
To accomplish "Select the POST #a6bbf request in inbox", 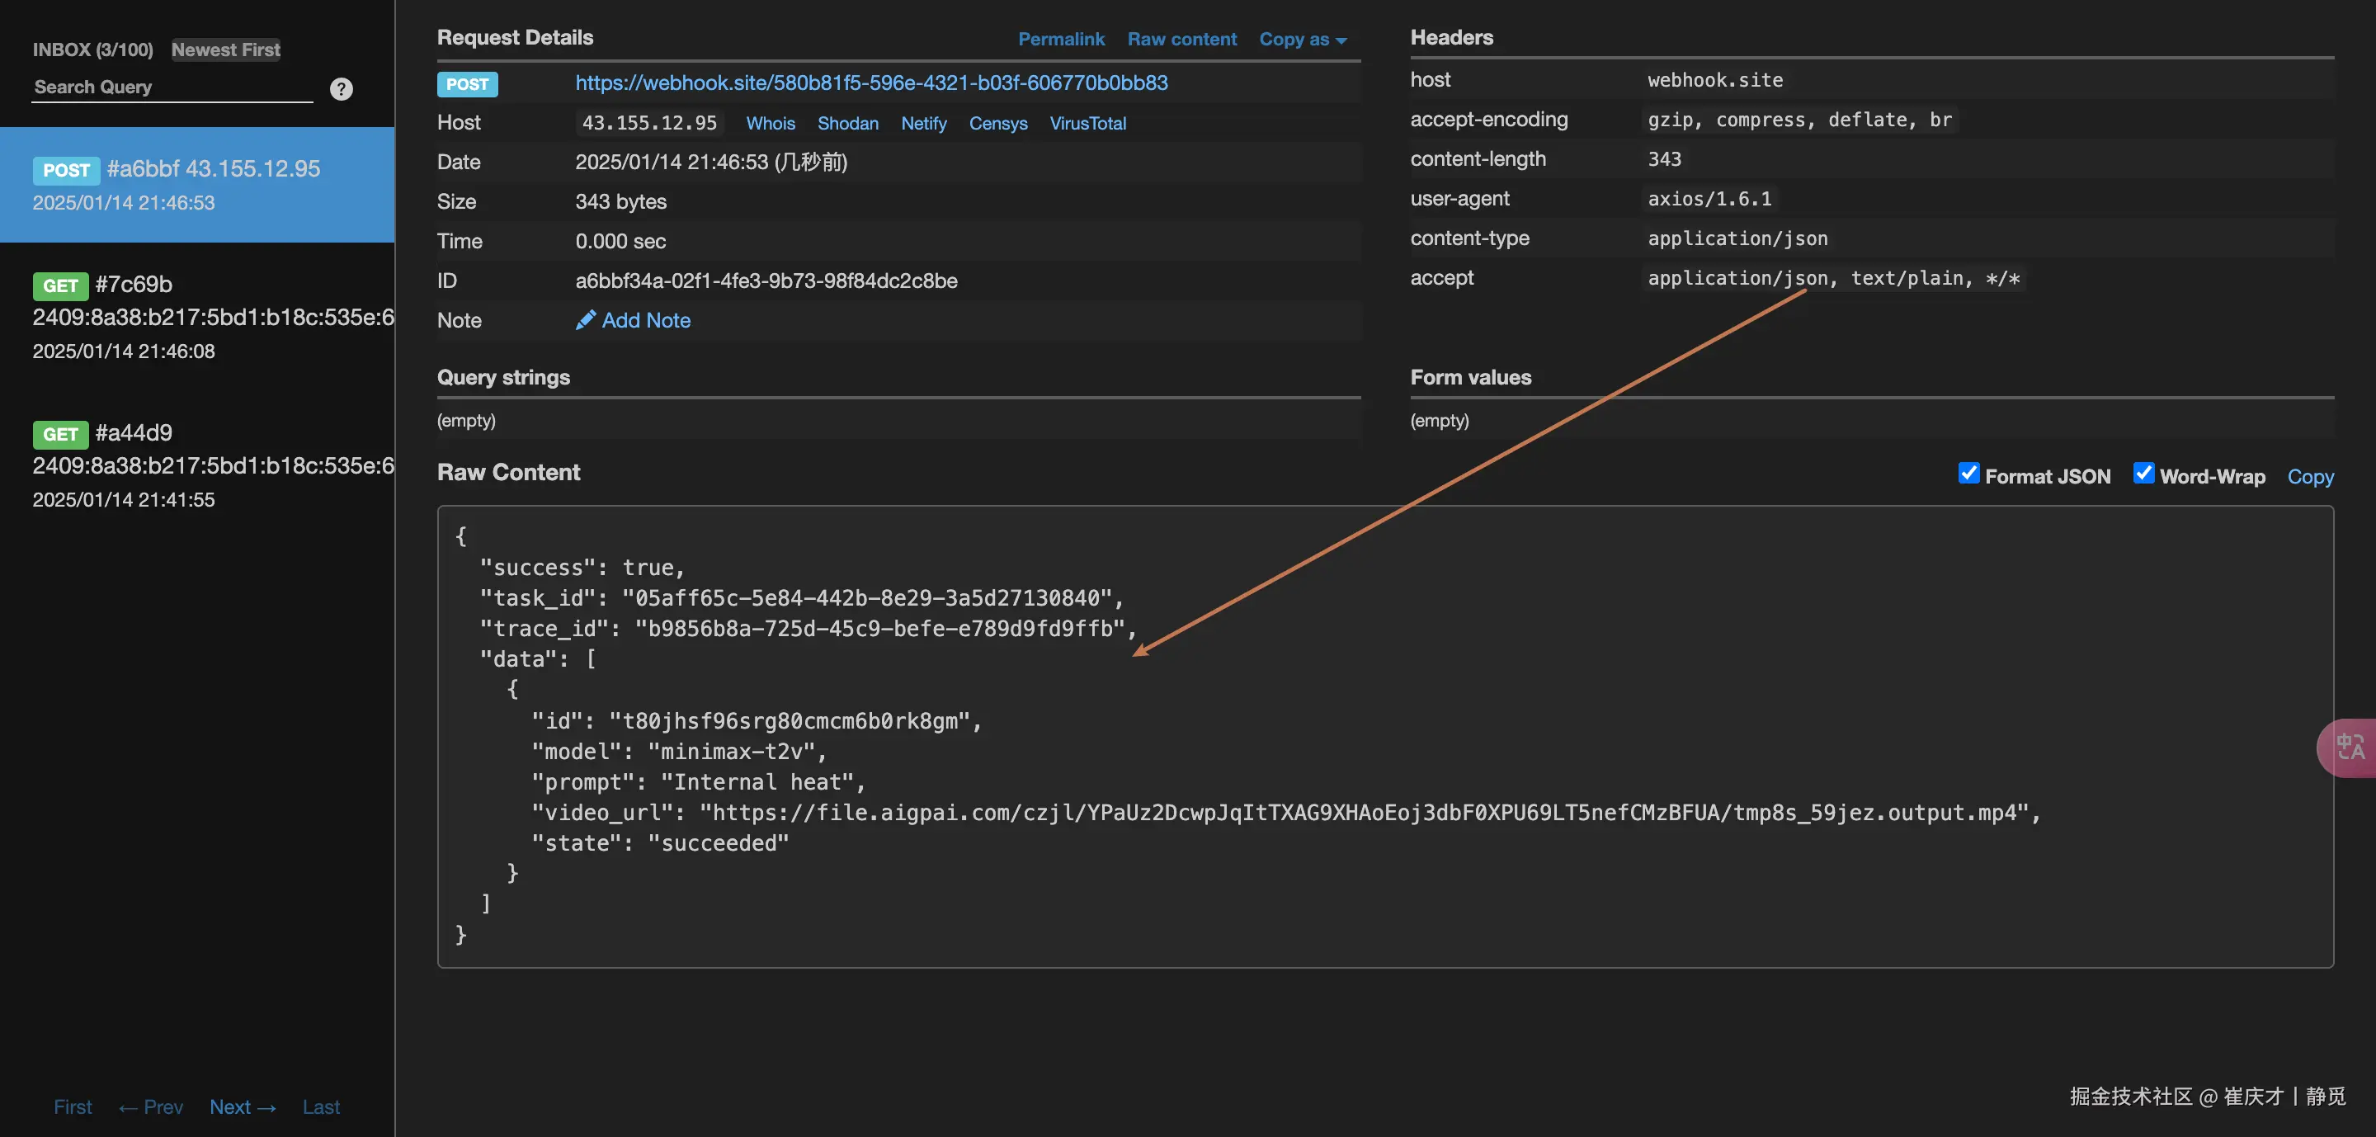I will pos(196,185).
